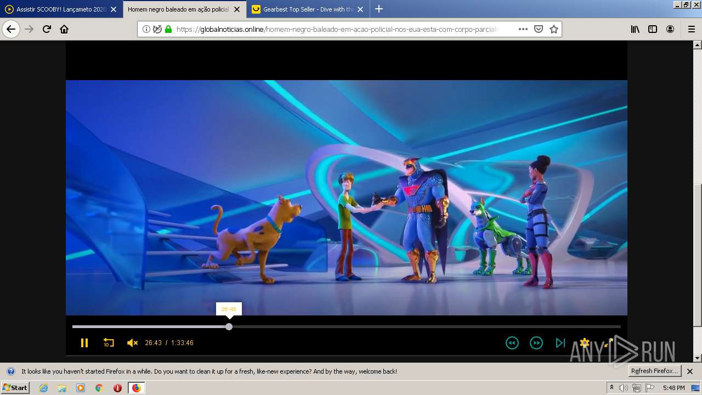Go back to the previous page

pos(11,29)
